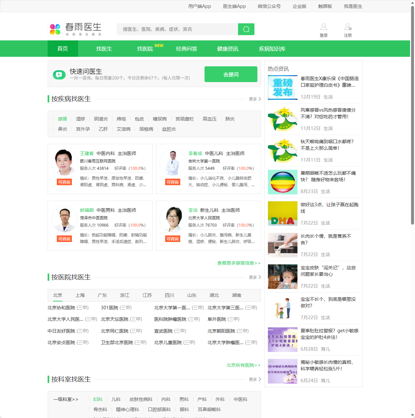Switch to the 上海 hospital tab
Viewport: 415px width, 418px height.
pos(80,295)
